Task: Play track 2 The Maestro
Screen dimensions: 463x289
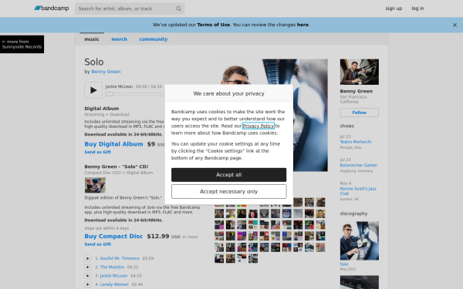Action: (87, 267)
